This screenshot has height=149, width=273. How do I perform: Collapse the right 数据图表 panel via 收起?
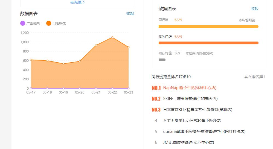point(255,8)
